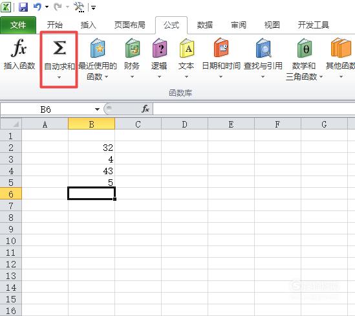Expand the Logical functions dropdown arrow
This screenshot has height=316, width=355.
pos(159,77)
